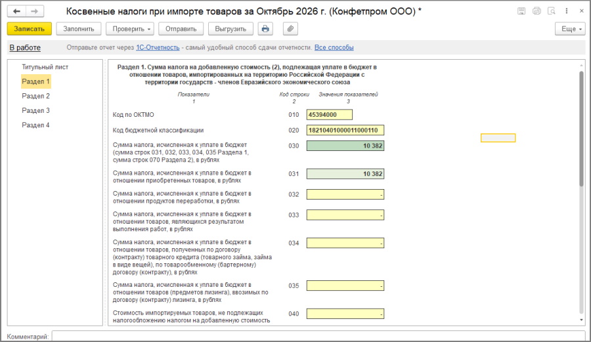The width and height of the screenshot is (591, 342).
Task: Click the save diskette icon in title bar
Action: [x=521, y=11]
